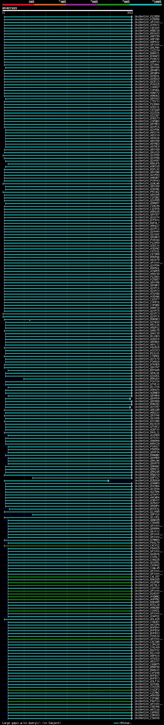Select hit label UniRef100_P09315

click(147, 84)
